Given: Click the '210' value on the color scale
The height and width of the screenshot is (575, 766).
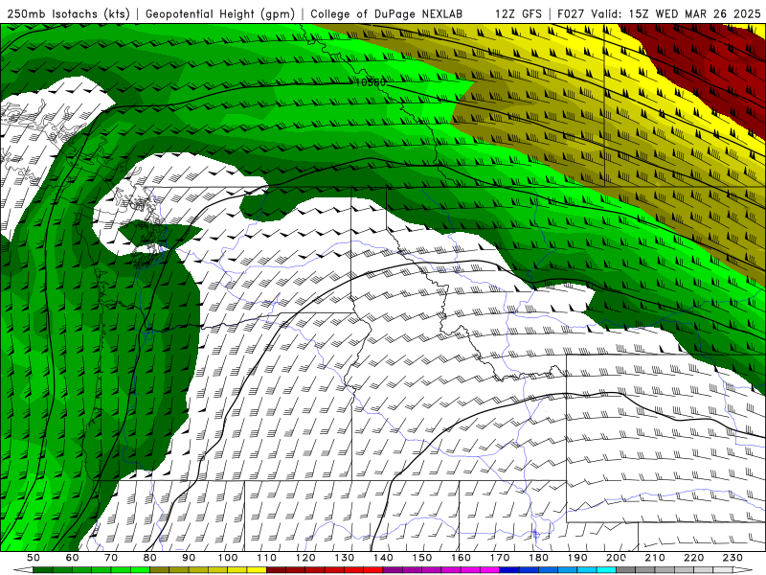Looking at the screenshot, I should tap(655, 558).
